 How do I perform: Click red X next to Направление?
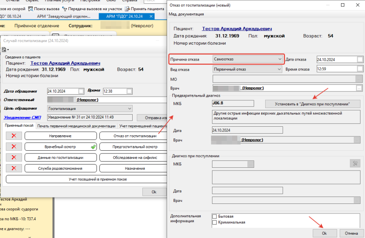click(x=14, y=136)
